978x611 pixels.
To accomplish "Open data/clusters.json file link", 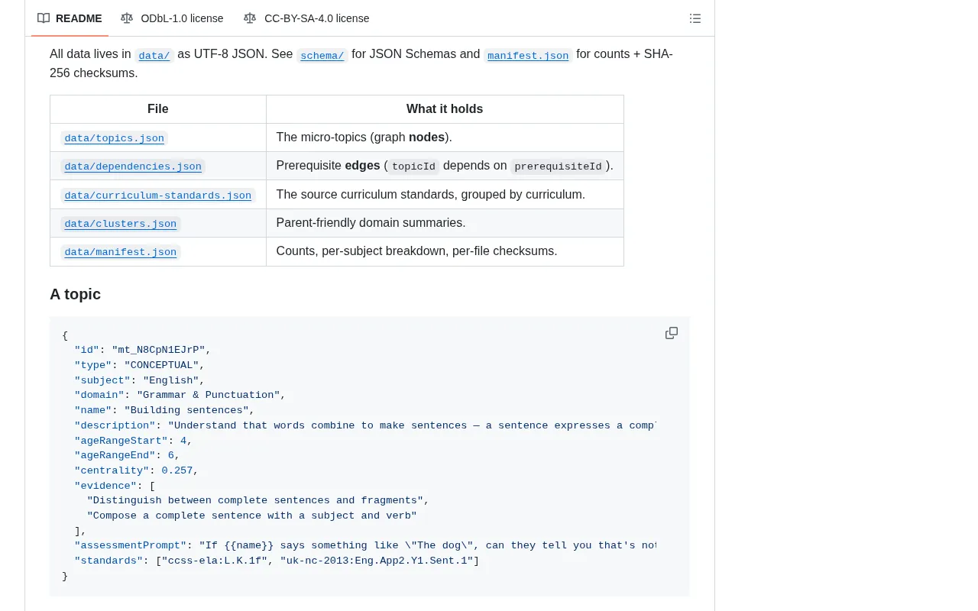I will pyautogui.click(x=121, y=224).
